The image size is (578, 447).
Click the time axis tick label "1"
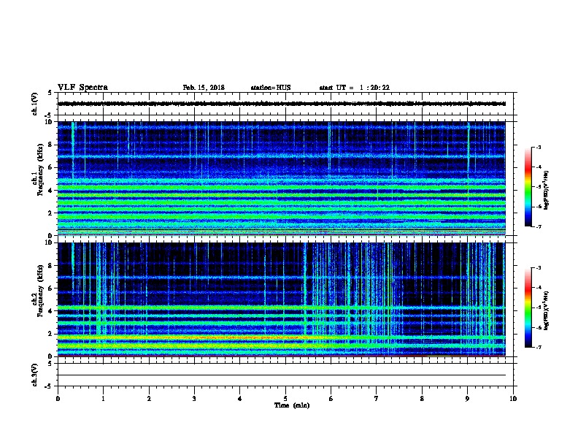[x=103, y=398]
